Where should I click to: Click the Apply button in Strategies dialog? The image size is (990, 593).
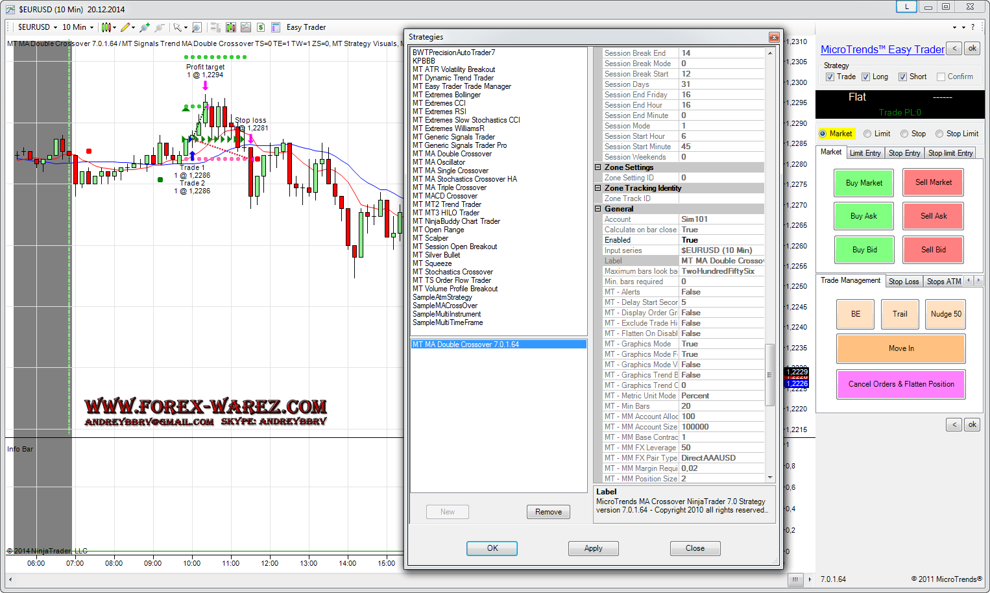593,548
